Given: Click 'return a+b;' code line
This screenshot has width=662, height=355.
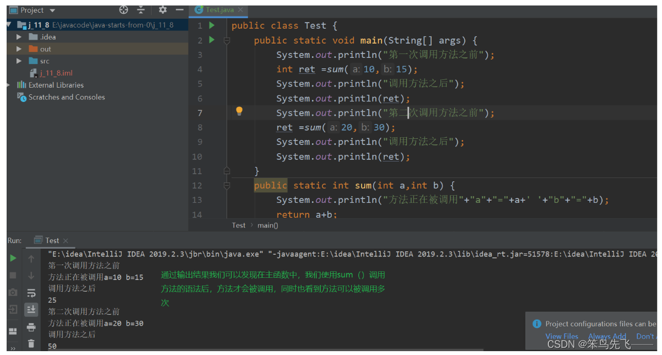Looking at the screenshot, I should pyautogui.click(x=306, y=214).
